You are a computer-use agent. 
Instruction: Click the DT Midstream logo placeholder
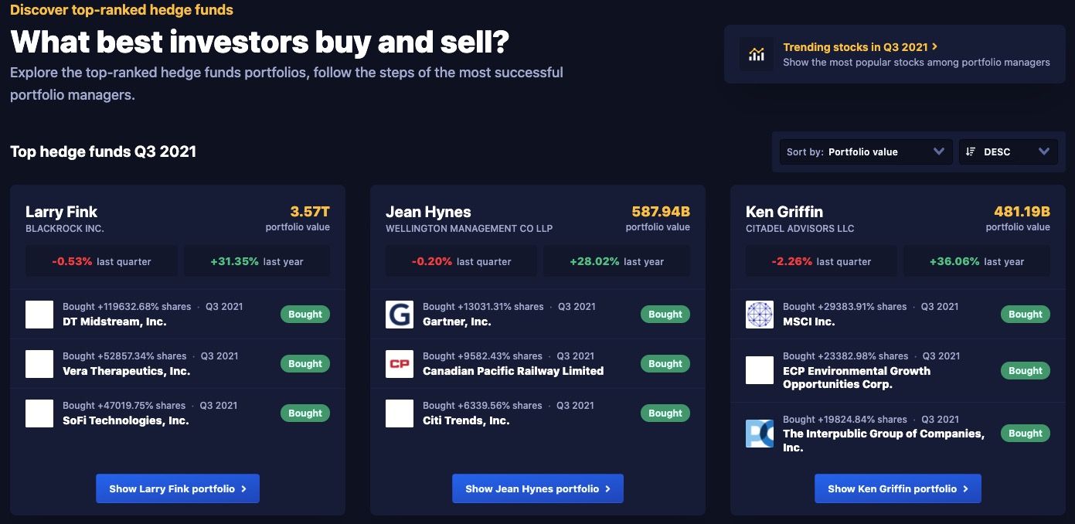39,315
